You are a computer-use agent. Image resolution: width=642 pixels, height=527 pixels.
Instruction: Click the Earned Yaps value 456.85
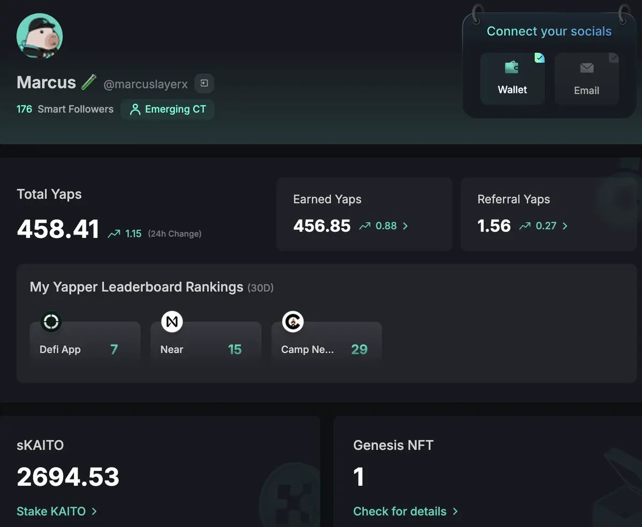322,226
